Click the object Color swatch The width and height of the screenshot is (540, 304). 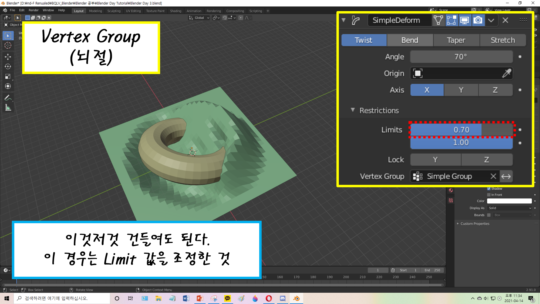click(509, 201)
